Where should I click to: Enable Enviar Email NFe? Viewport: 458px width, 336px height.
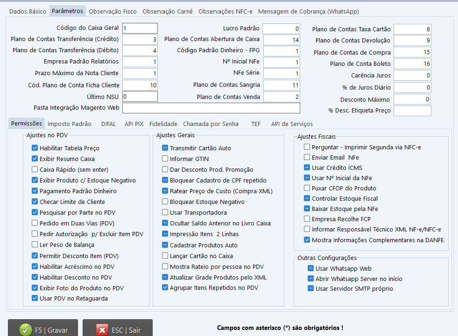pyautogui.click(x=307, y=157)
